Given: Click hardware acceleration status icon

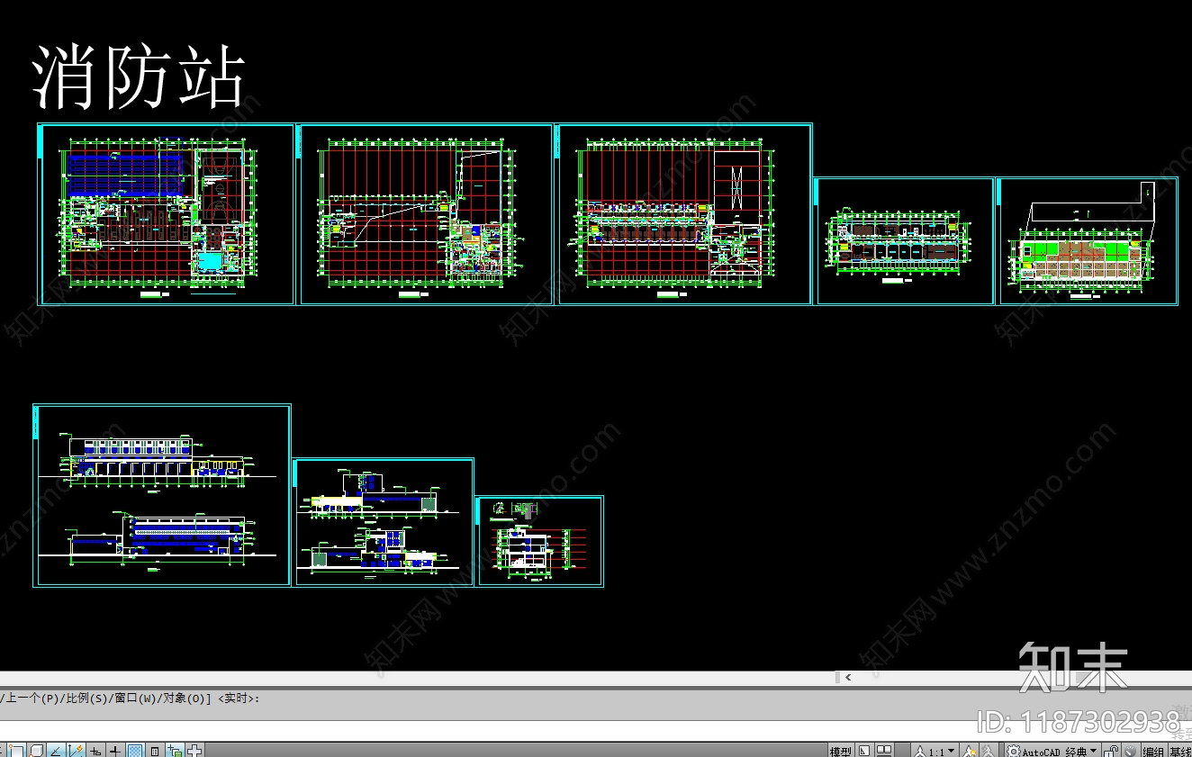Looking at the screenshot, I should [1131, 751].
